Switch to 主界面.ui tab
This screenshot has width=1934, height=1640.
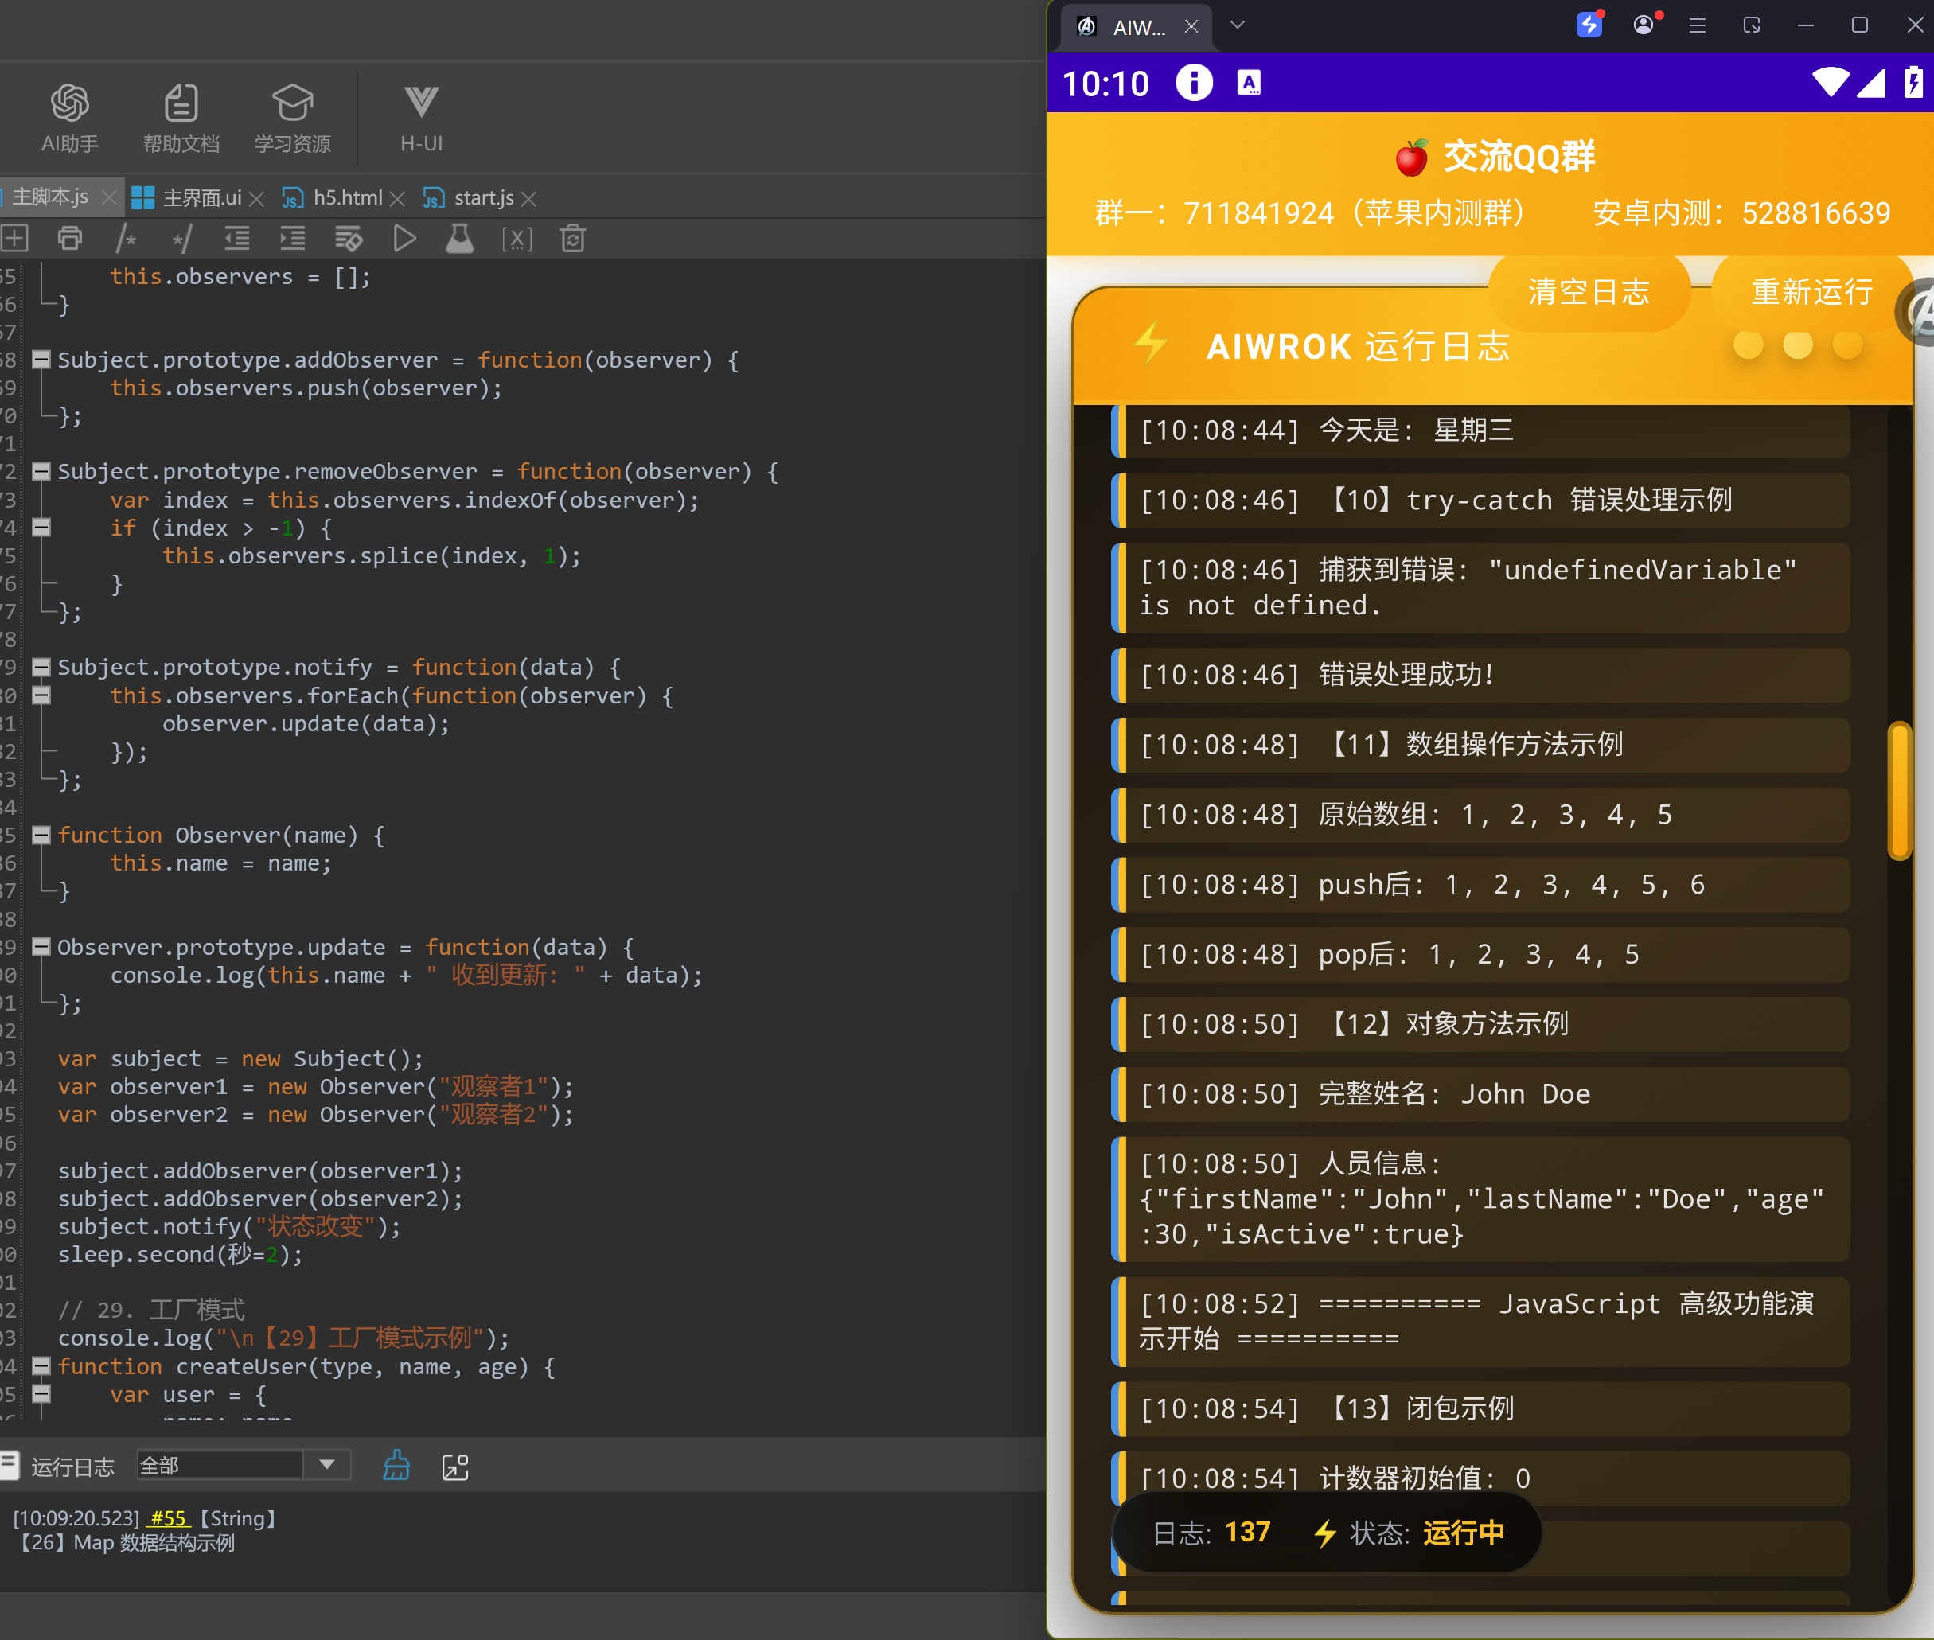187,198
